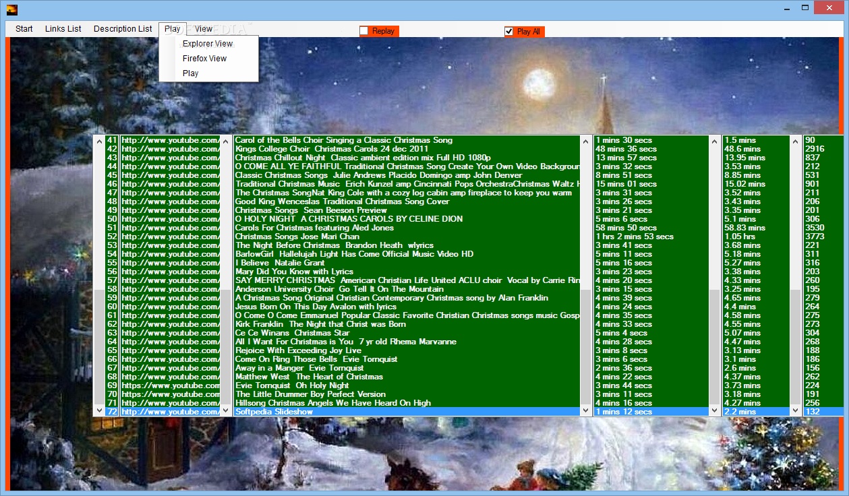
Task: Select duration '58 mins 50 secs'
Action: click(x=651, y=228)
